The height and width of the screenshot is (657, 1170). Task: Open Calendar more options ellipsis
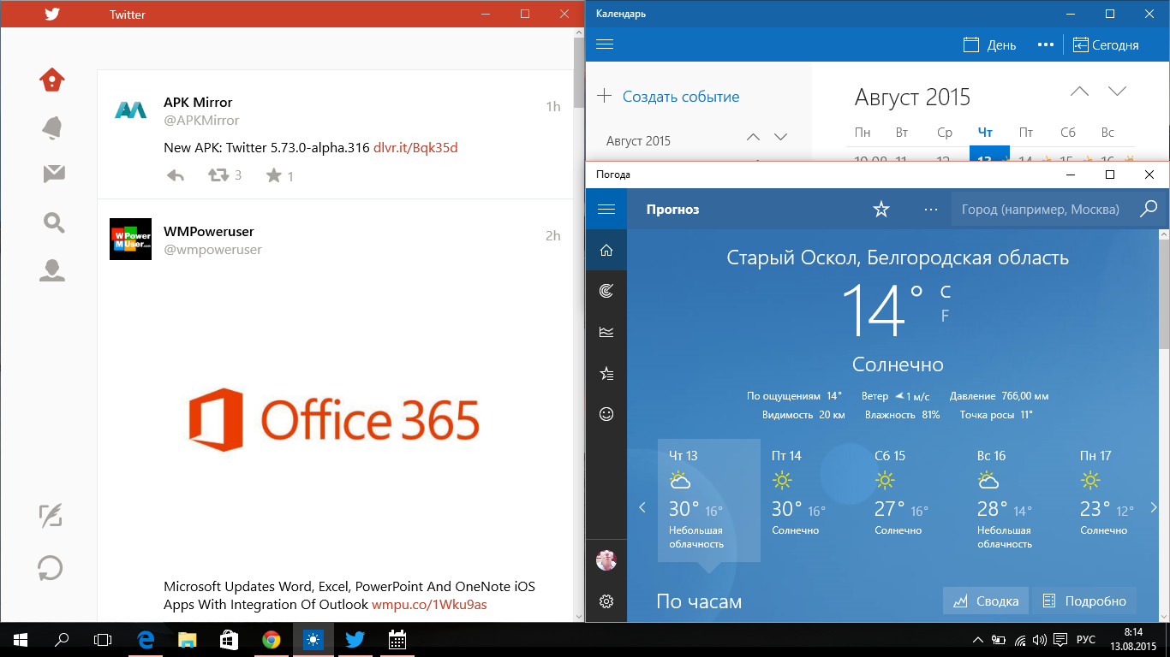1045,45
